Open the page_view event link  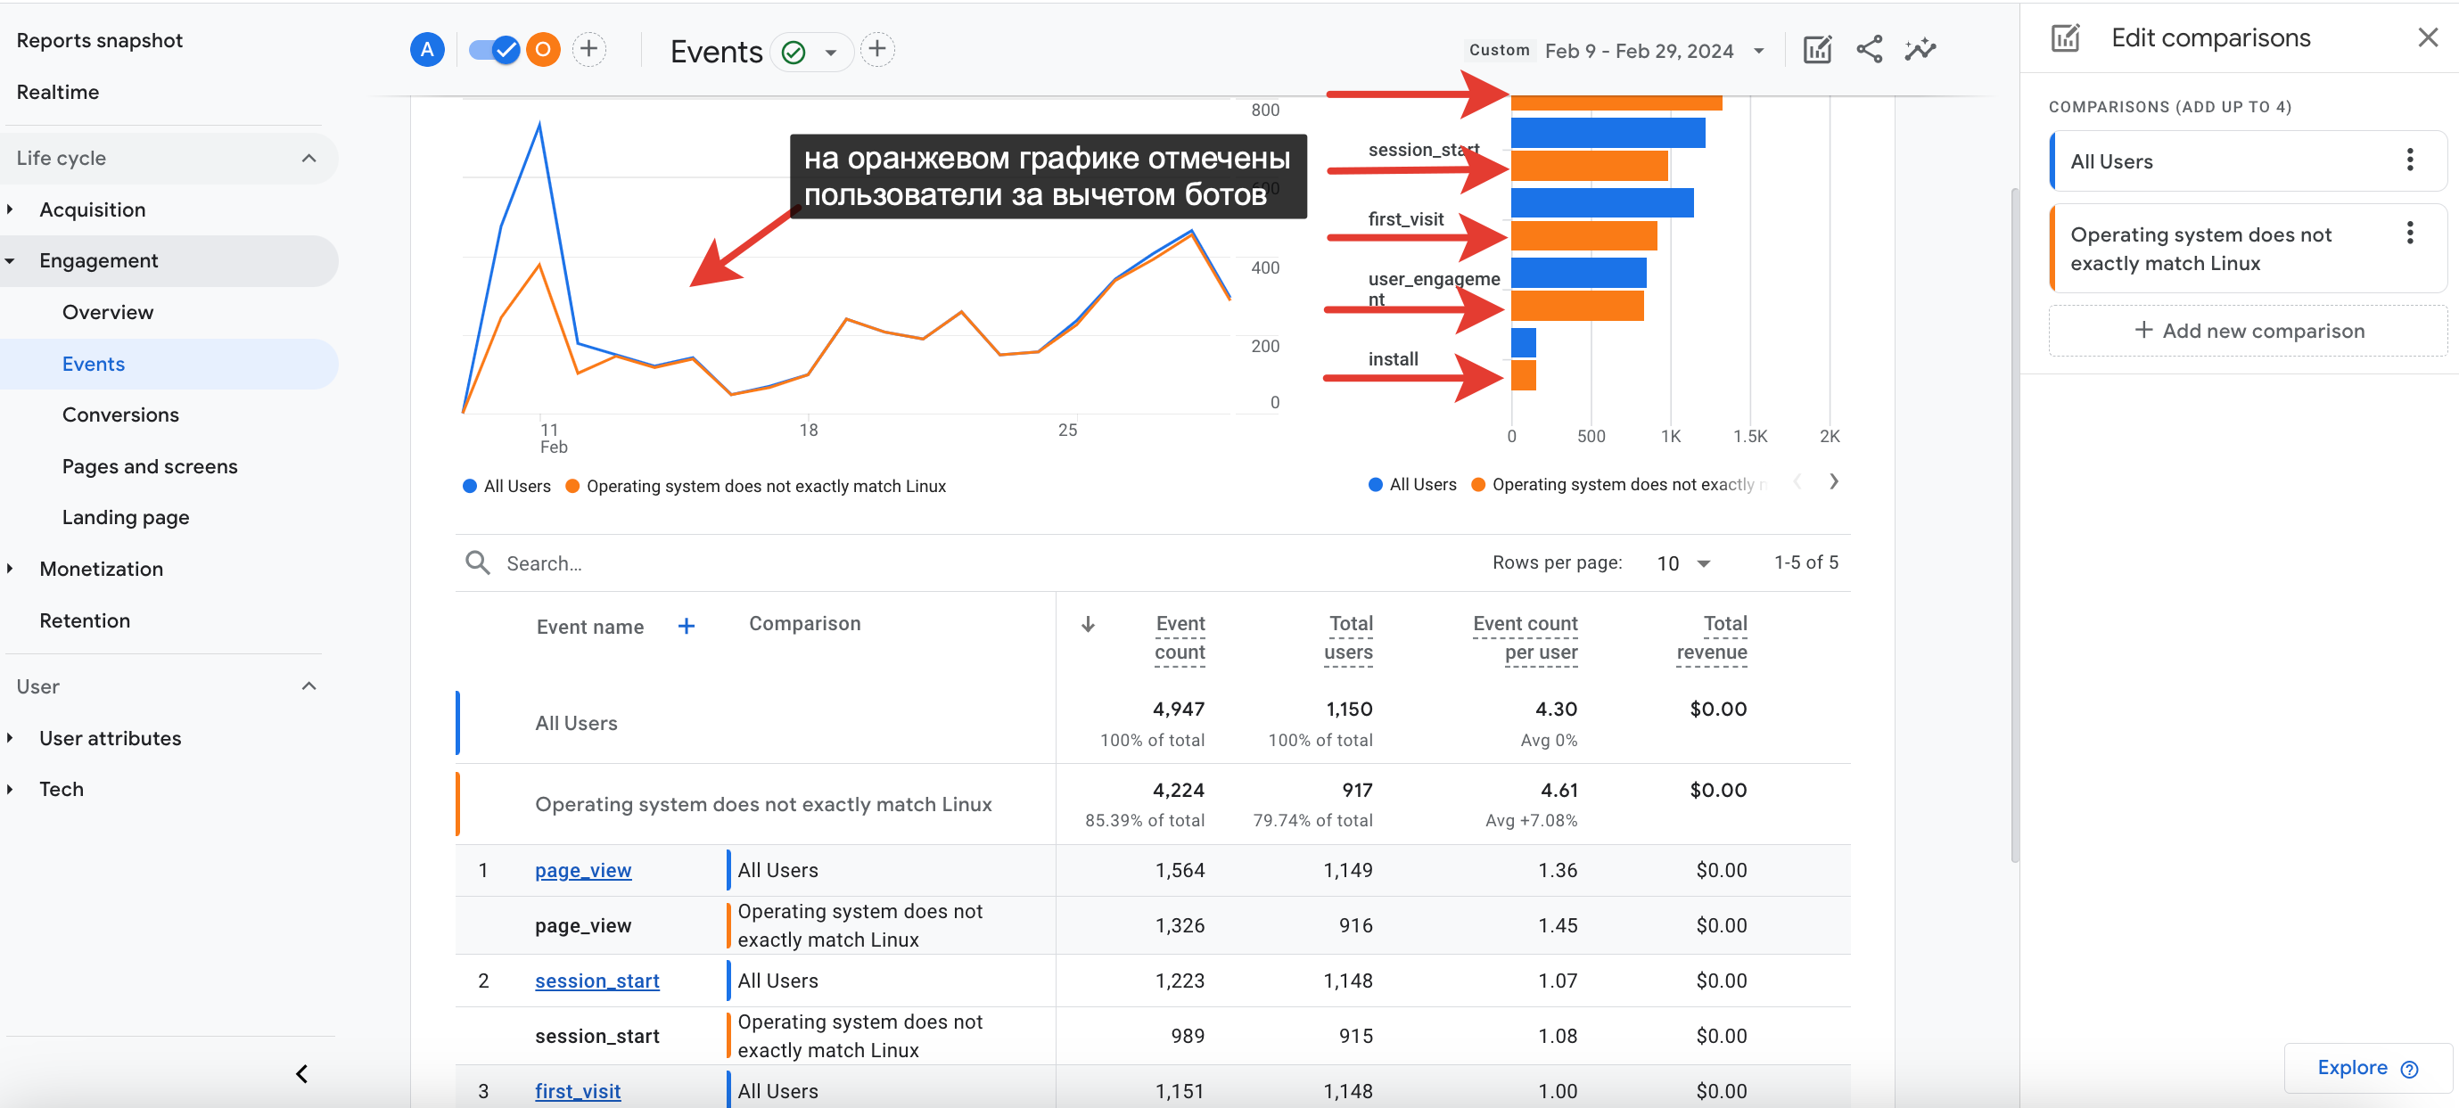pyautogui.click(x=582, y=869)
